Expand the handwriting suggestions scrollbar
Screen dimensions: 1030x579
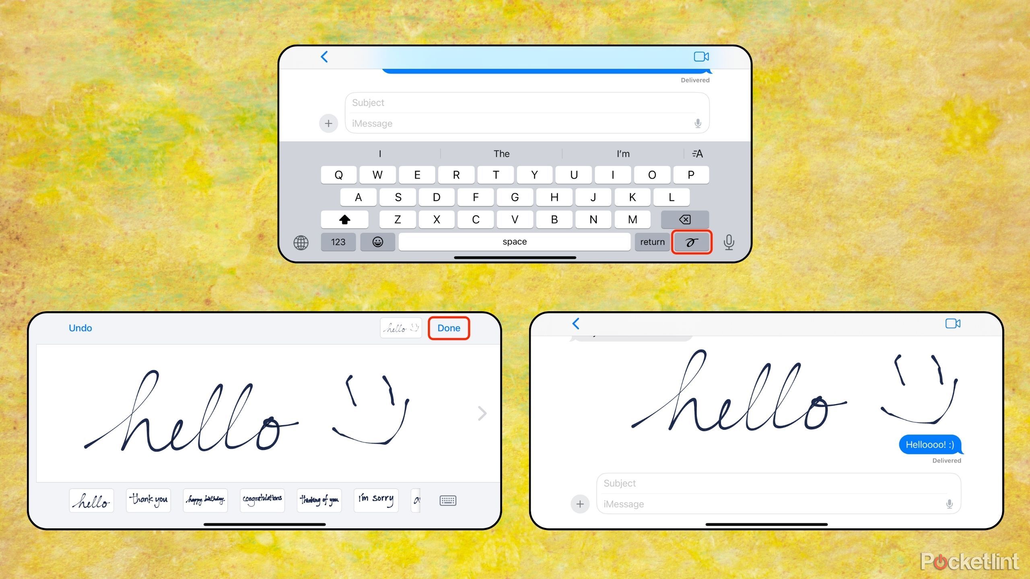[482, 413]
